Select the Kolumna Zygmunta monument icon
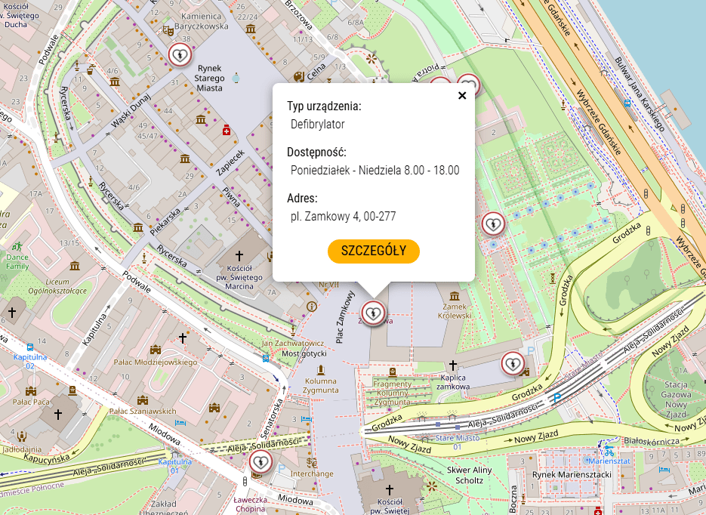This screenshot has width=706, height=515. 321,370
